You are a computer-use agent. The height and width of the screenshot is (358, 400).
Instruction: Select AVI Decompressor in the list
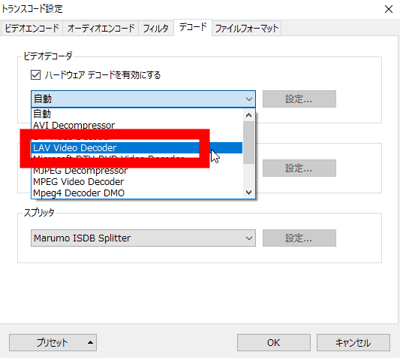[x=137, y=126]
